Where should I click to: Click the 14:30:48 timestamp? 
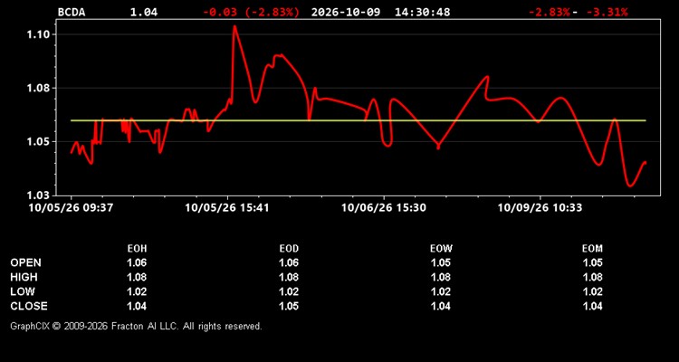422,12
